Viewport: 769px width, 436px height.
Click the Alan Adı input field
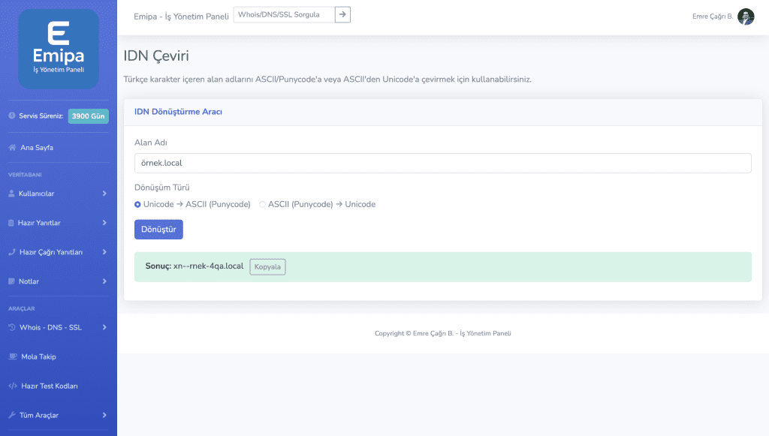pyautogui.click(x=442, y=163)
